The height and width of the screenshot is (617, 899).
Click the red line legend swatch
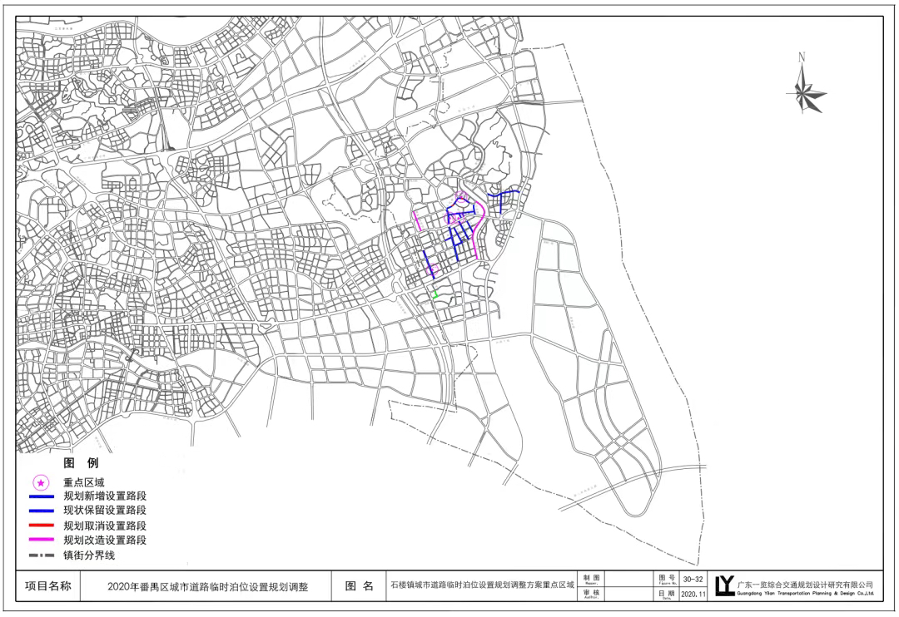[42, 526]
